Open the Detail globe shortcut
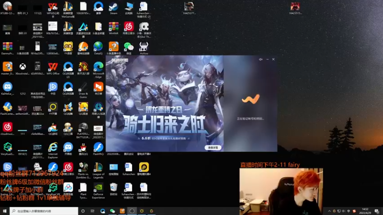This screenshot has width=383, height=215. (x=98, y=48)
